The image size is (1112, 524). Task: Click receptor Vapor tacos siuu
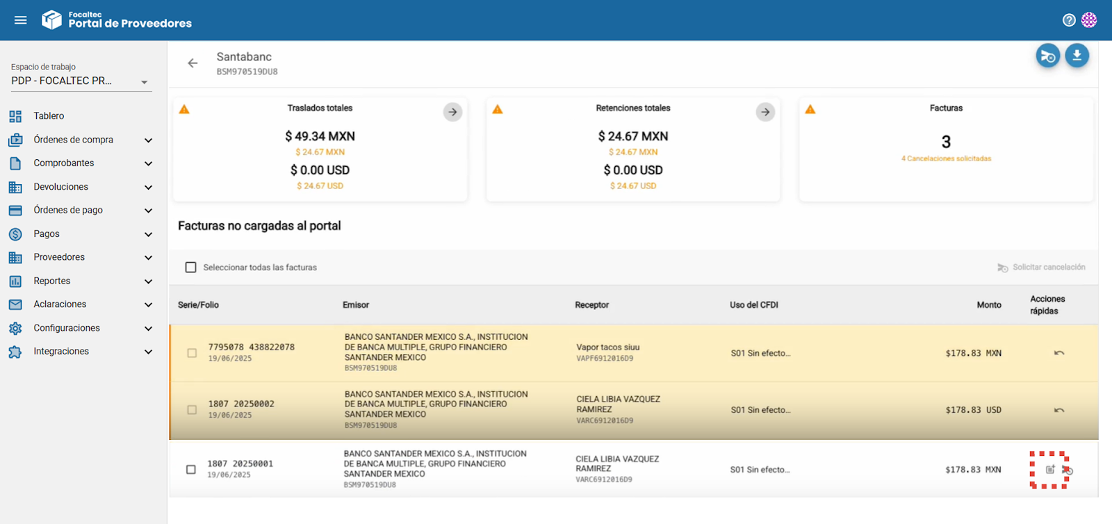(608, 347)
